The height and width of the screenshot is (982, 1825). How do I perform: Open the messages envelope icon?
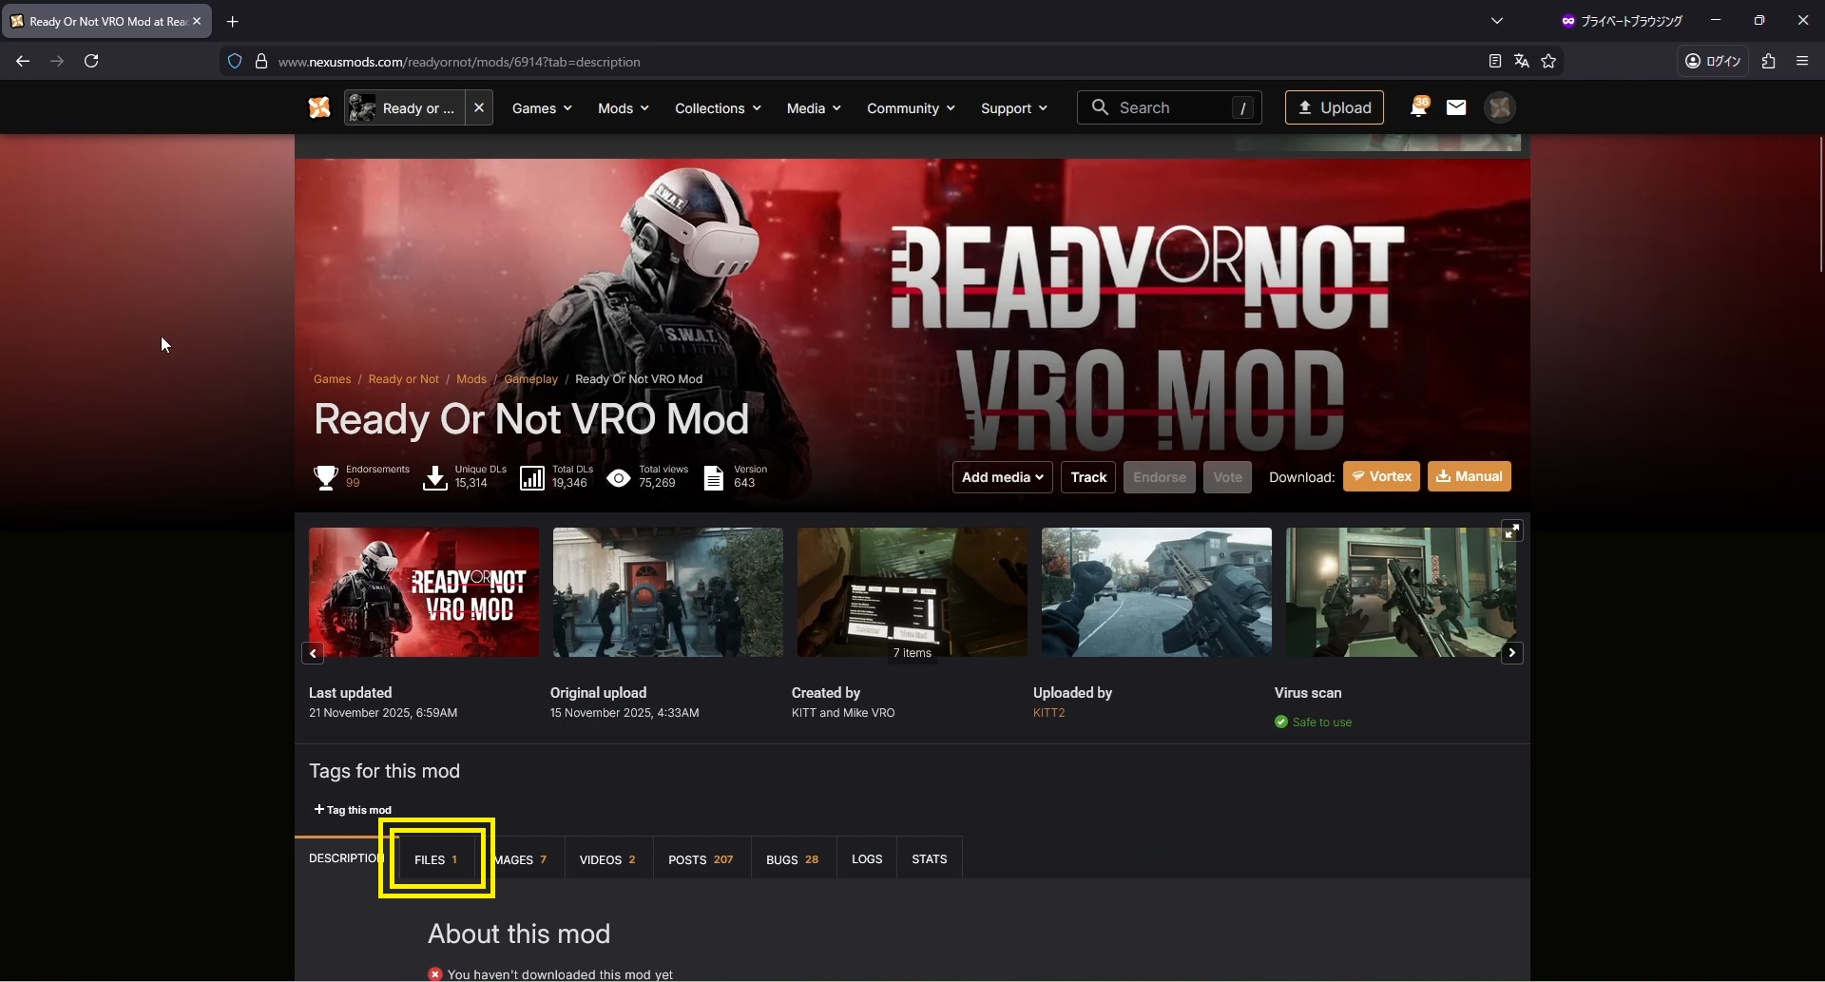[1456, 107]
